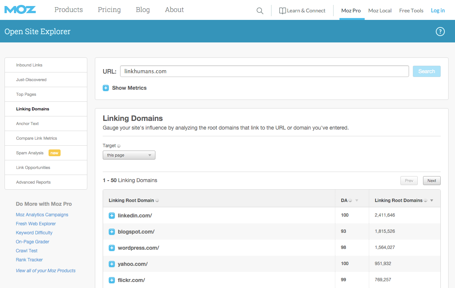Open Learn & Connect
Image resolution: width=455 pixels, height=288 pixels.
click(302, 11)
